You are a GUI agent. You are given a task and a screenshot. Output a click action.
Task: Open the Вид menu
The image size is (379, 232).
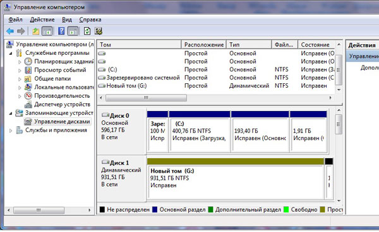[x=67, y=20]
